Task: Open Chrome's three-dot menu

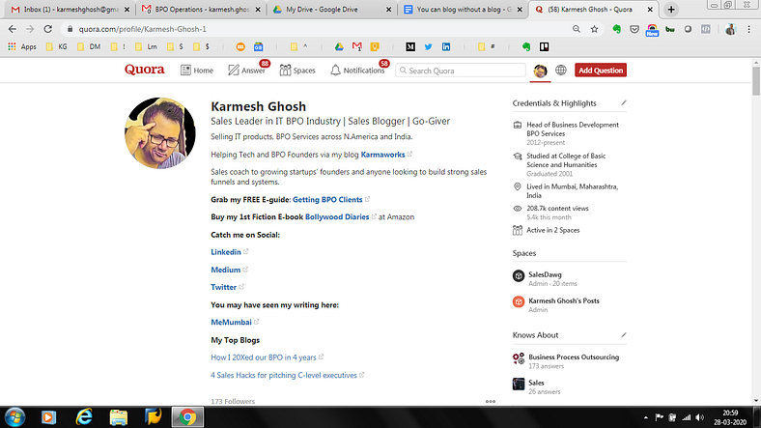Action: [x=748, y=29]
